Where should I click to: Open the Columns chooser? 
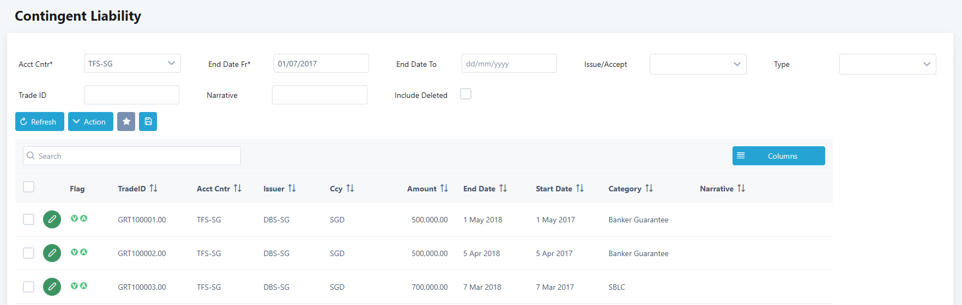[x=778, y=156]
